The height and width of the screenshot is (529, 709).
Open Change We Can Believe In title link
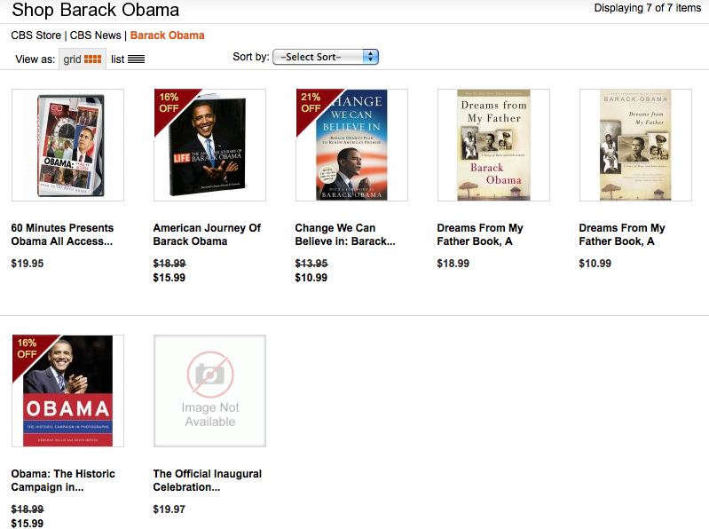[345, 234]
